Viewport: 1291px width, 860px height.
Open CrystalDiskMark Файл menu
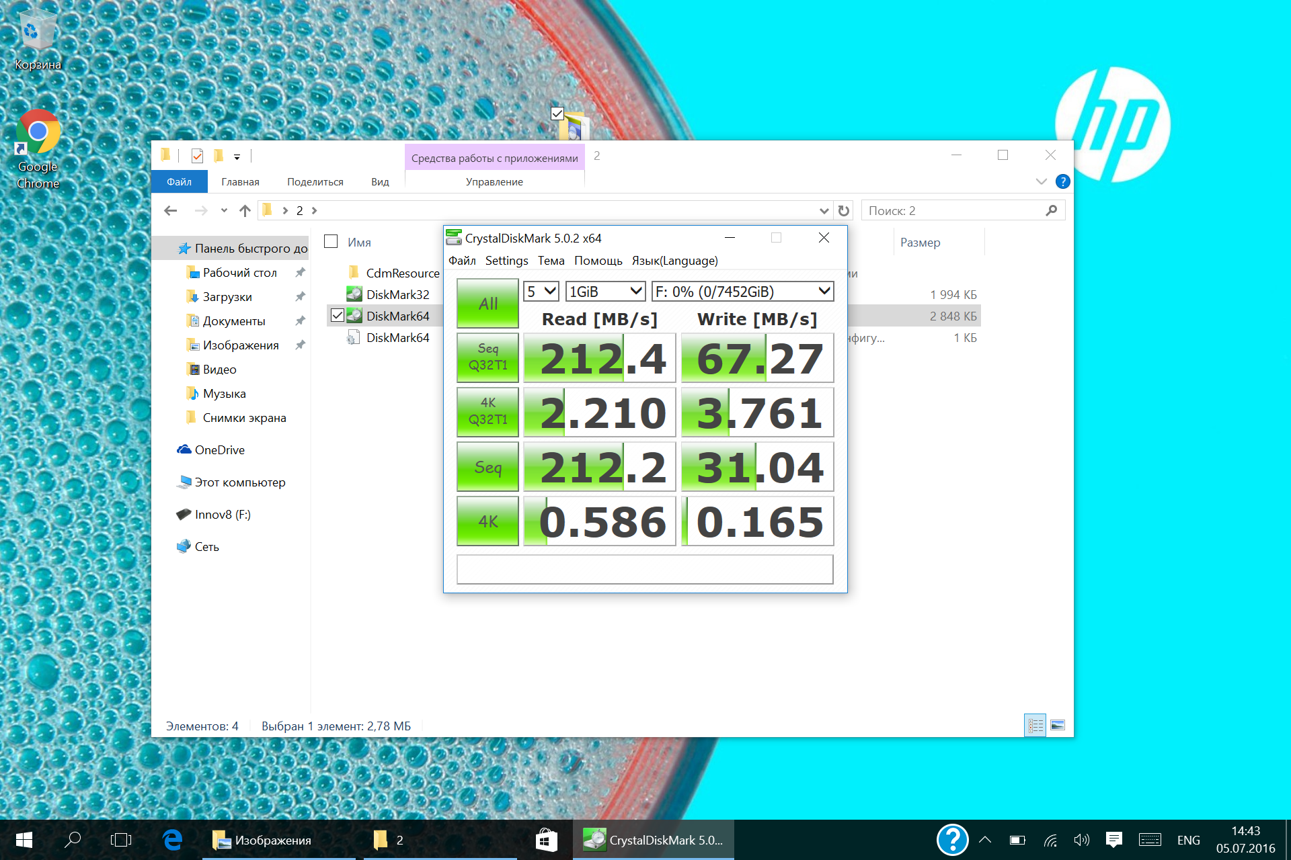(x=462, y=261)
